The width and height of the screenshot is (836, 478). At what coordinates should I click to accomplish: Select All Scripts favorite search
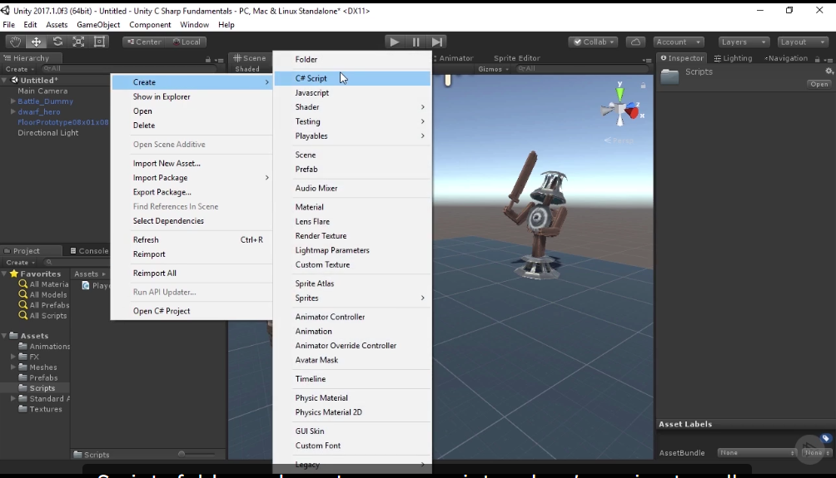click(42, 316)
